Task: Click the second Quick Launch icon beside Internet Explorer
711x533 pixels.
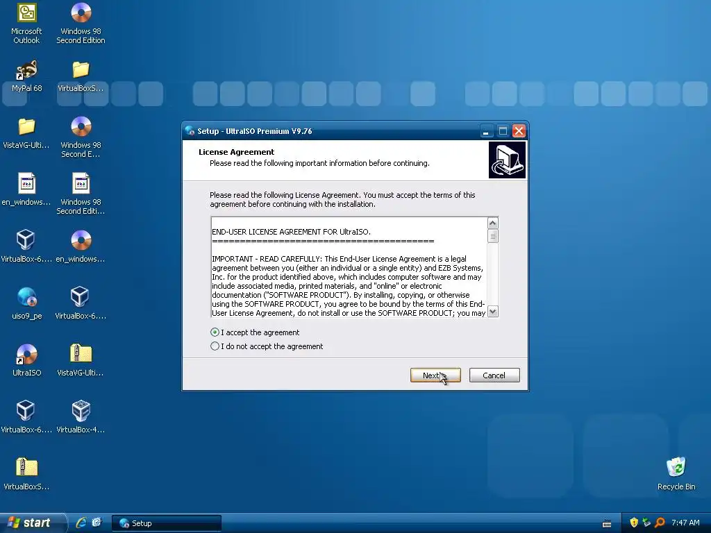Action: [x=97, y=523]
